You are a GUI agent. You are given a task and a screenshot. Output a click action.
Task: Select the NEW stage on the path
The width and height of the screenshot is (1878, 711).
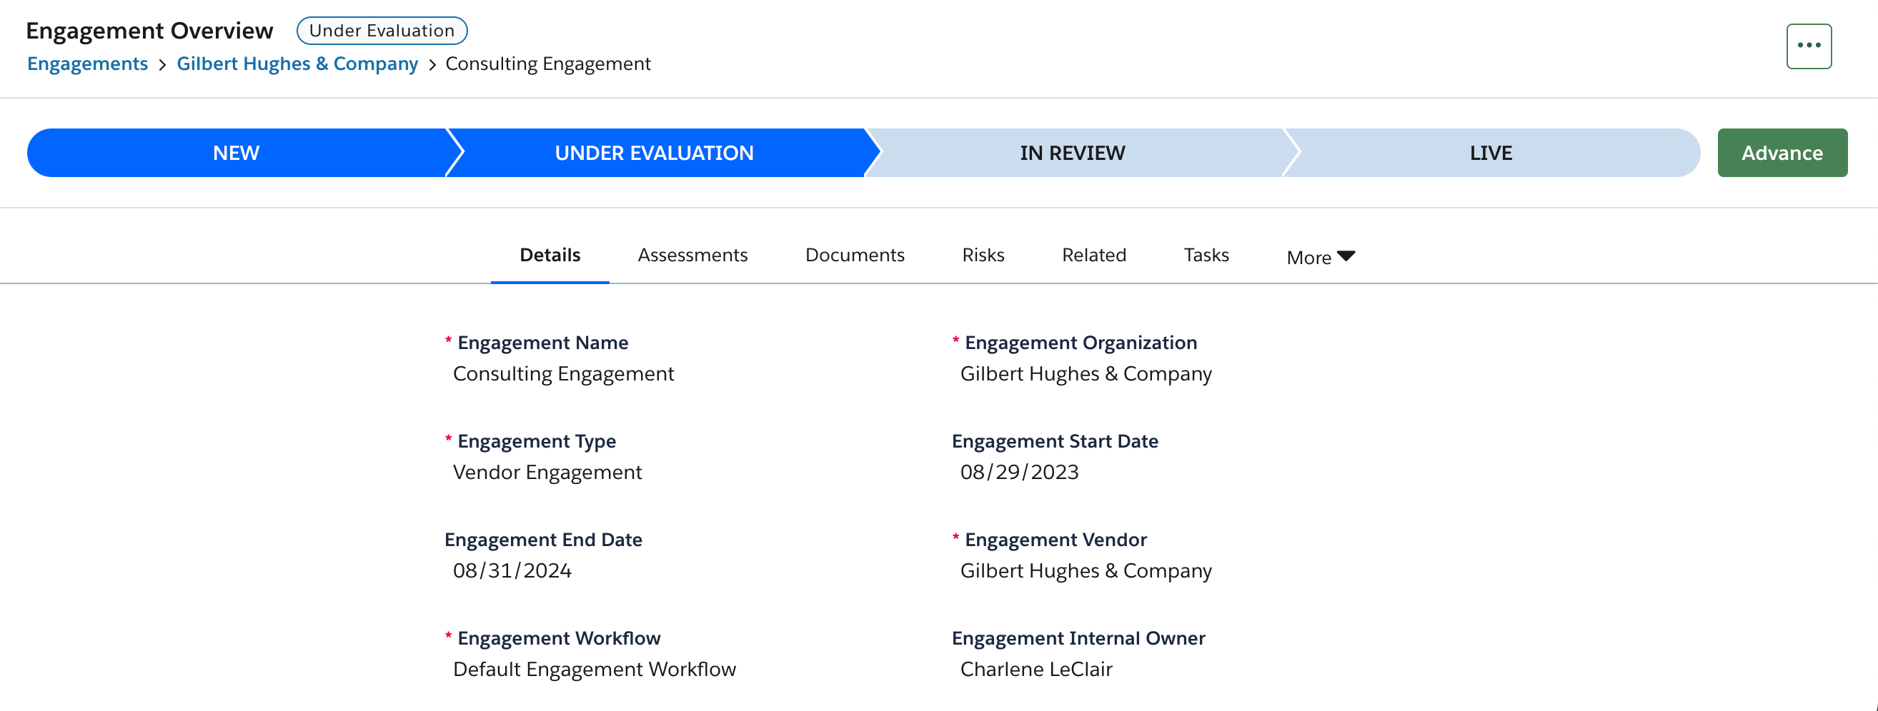pyautogui.click(x=234, y=153)
